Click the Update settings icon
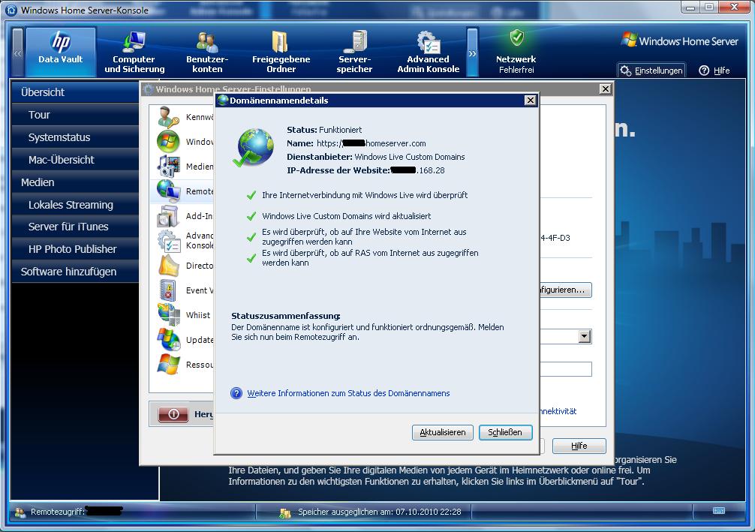This screenshot has height=532, width=755. 168,339
